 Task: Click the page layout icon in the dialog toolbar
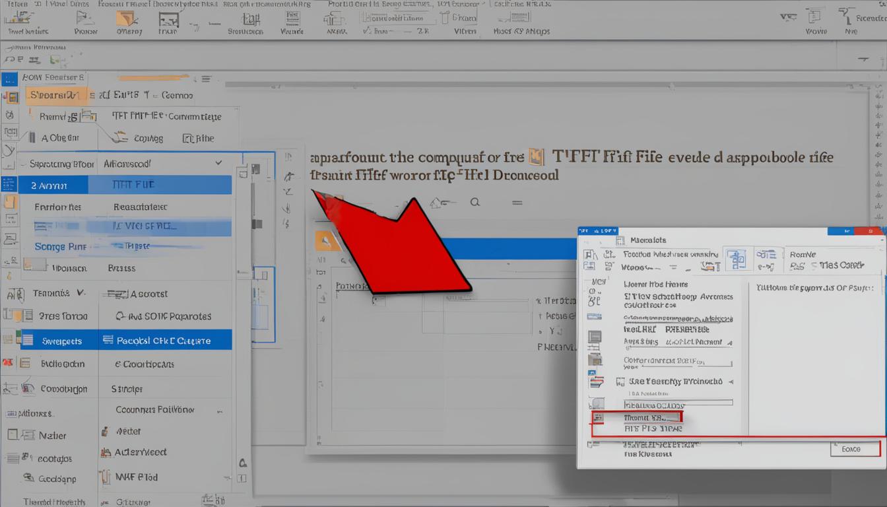[x=737, y=259]
